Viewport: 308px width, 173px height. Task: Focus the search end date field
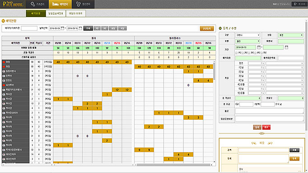[72, 28]
